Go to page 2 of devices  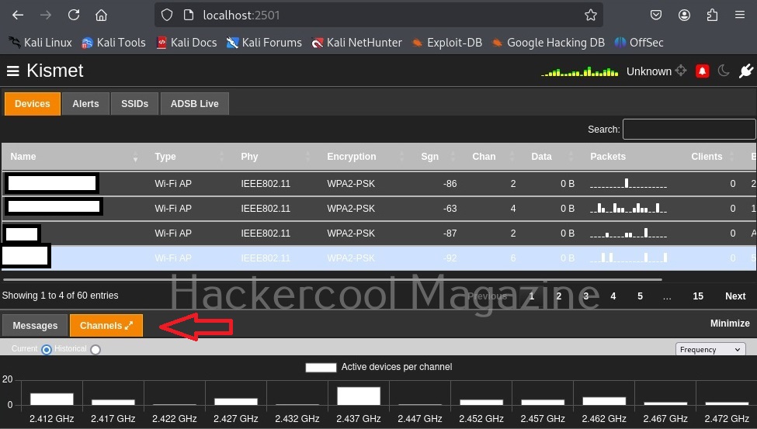tap(558, 296)
